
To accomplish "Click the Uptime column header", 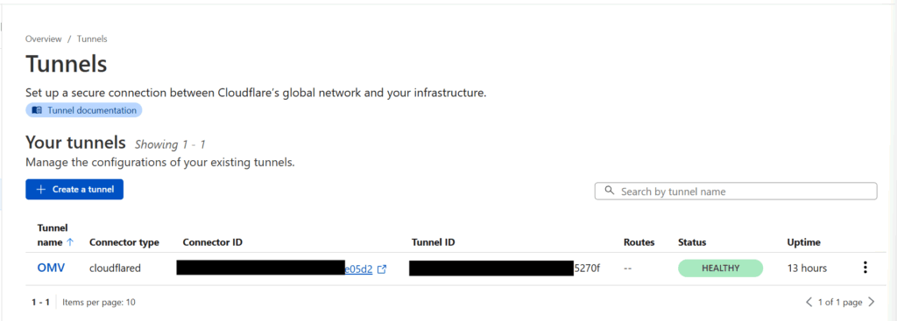I will pyautogui.click(x=804, y=242).
